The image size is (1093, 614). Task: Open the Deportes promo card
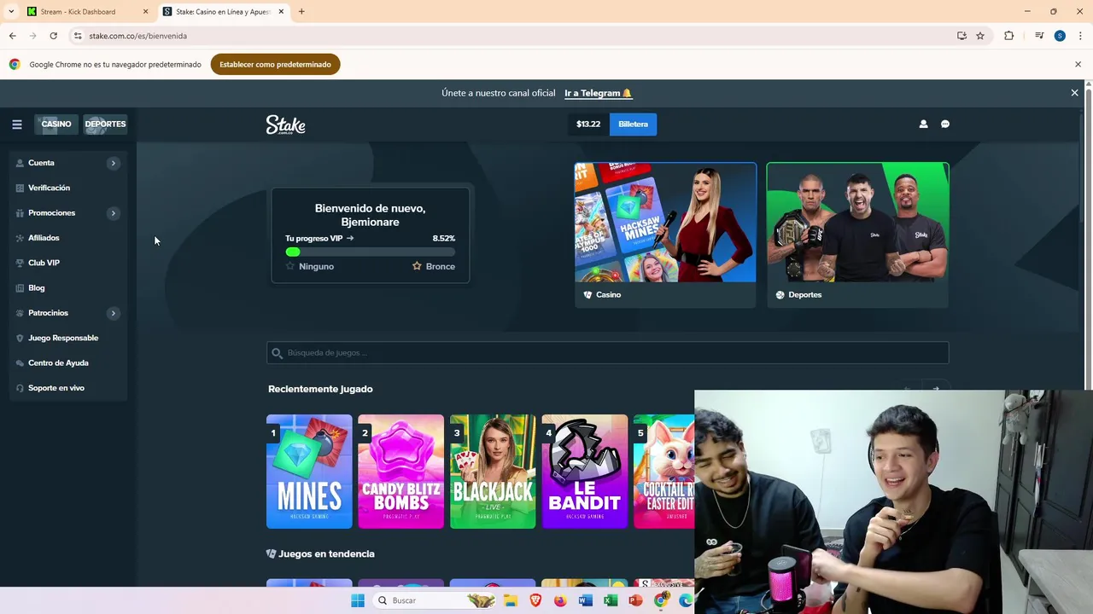point(857,235)
